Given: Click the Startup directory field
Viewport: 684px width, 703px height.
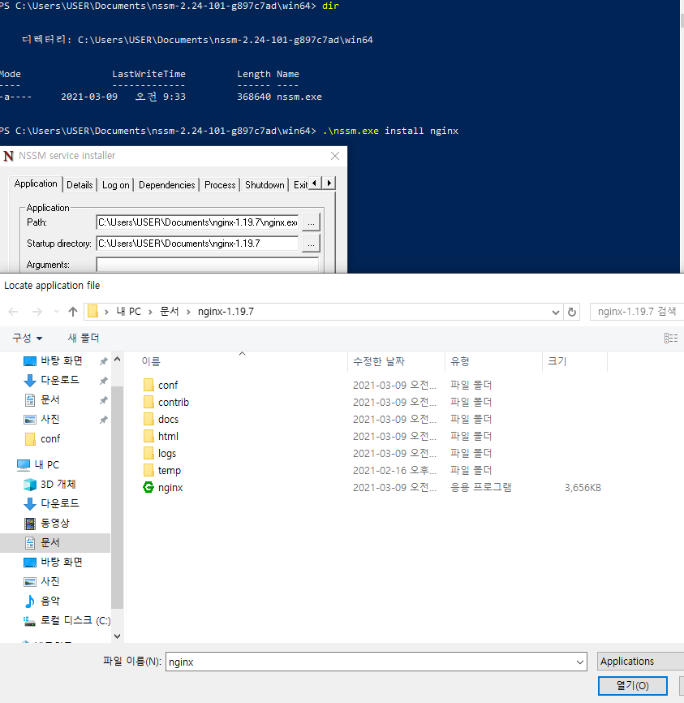Looking at the screenshot, I should [x=197, y=244].
